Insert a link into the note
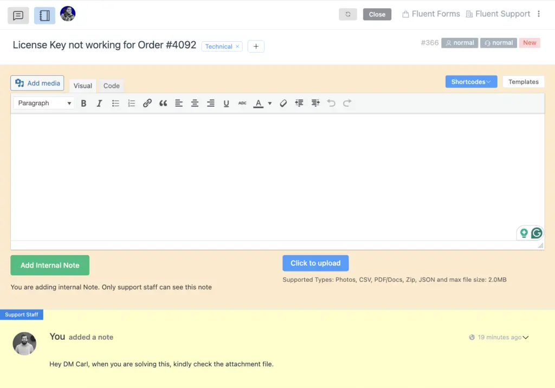 [147, 103]
